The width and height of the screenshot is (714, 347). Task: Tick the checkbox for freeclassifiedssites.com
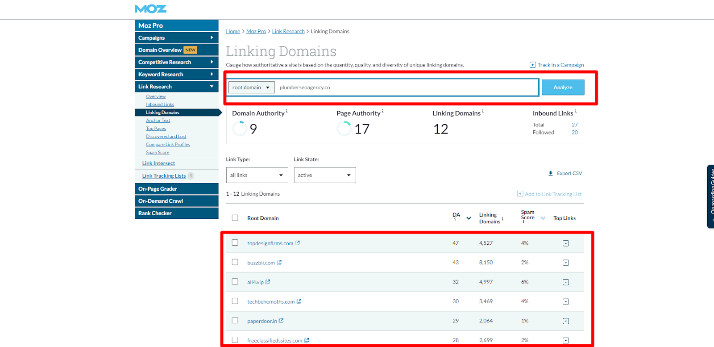235,340
